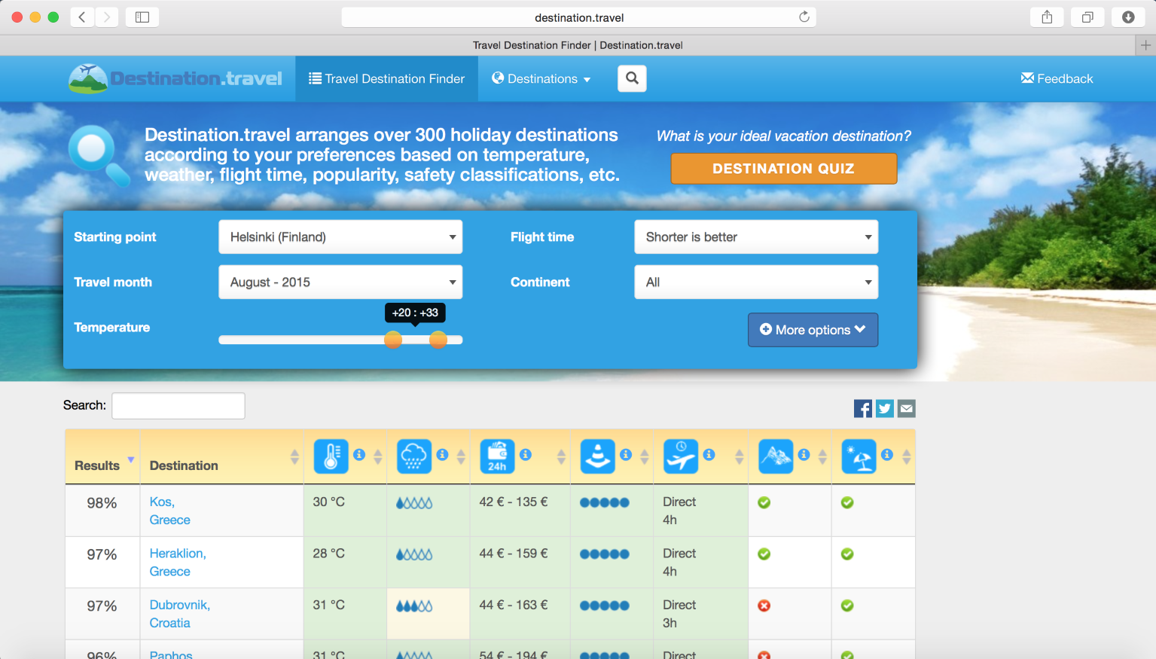Click the mountain column icon

(x=776, y=456)
